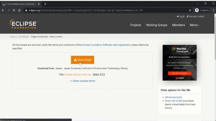
Task: Open the browser home page icon
Action: click(x=19, y=10)
